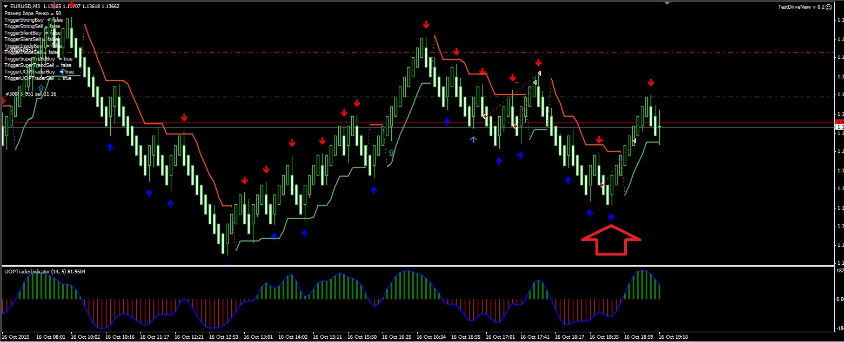This screenshot has height=342, width=844.
Task: Click the TriggerSilentSell = false text
Action: (x=31, y=39)
